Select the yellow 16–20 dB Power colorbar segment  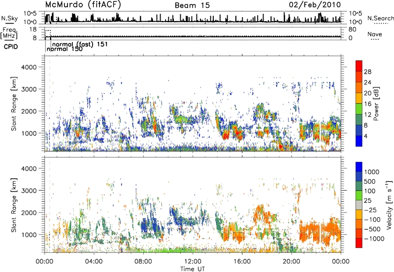[359, 98]
